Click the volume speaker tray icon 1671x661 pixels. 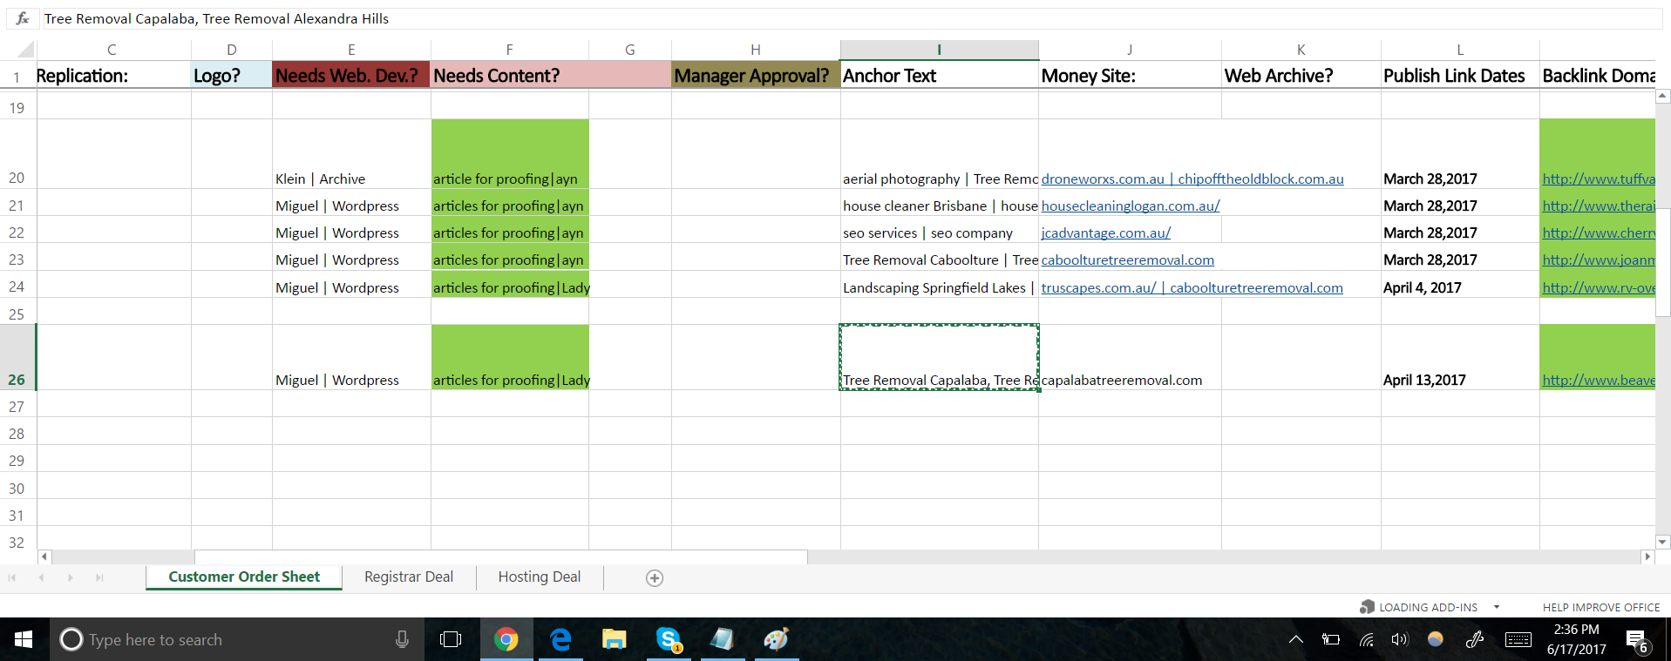point(1400,640)
